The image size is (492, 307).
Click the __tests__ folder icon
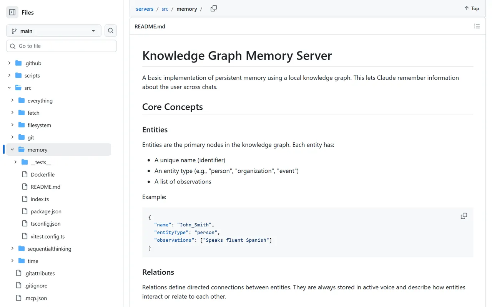pyautogui.click(x=25, y=162)
